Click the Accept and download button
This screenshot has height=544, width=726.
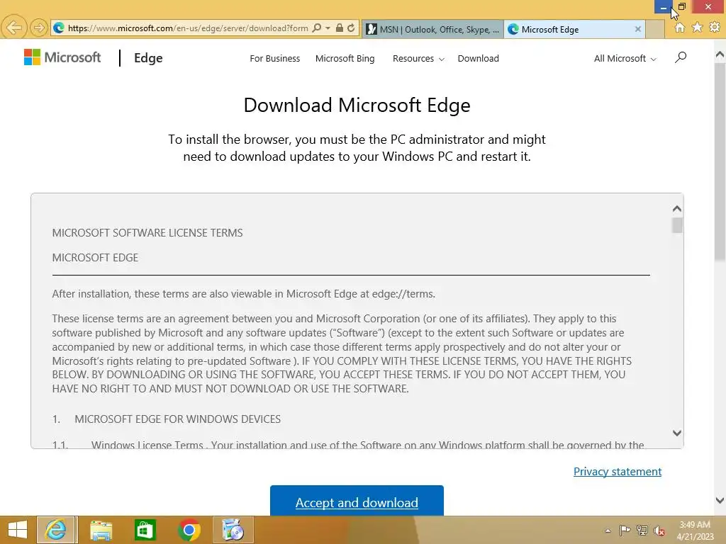tap(357, 501)
